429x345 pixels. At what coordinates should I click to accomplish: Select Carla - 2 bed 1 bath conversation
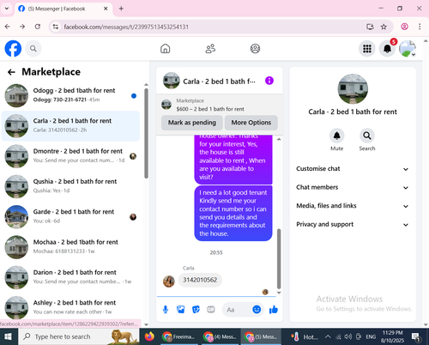[70, 126]
